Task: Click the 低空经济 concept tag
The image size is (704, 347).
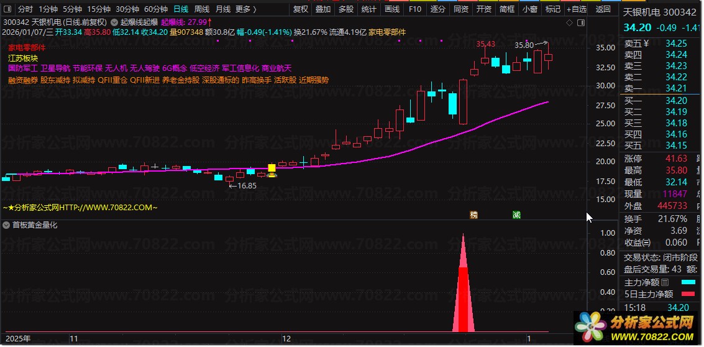Action: (204, 68)
